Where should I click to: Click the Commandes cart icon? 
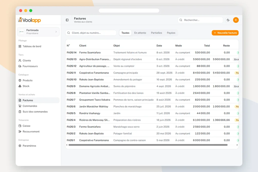[20, 106]
